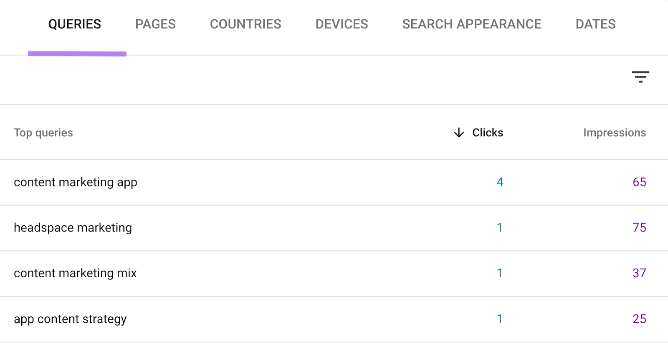
Task: Click the Top queries column header
Action: click(43, 133)
